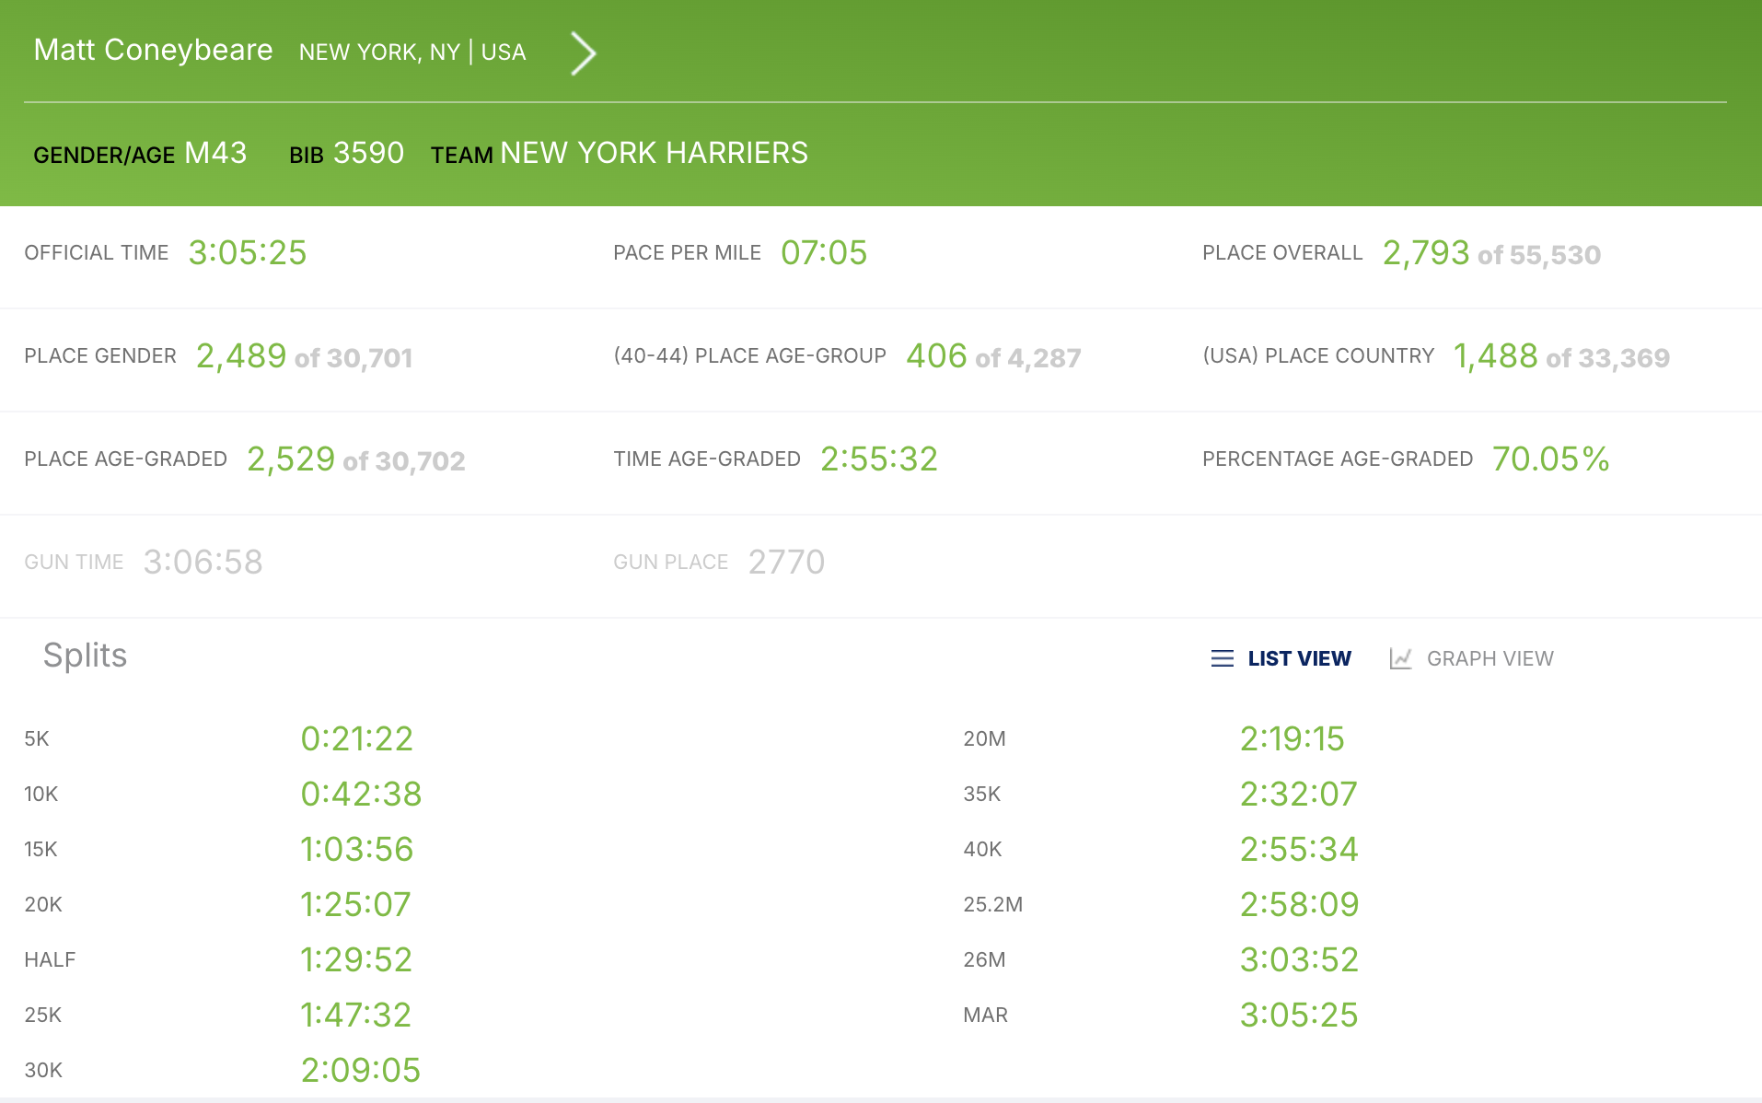Viewport: 1762px width, 1103px height.
Task: Click USA place country value 1,488
Action: click(1496, 355)
